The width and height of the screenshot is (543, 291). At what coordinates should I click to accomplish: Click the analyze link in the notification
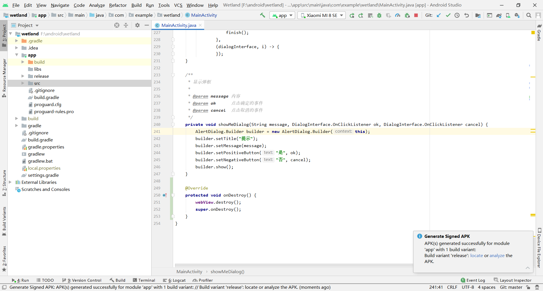coord(497,255)
